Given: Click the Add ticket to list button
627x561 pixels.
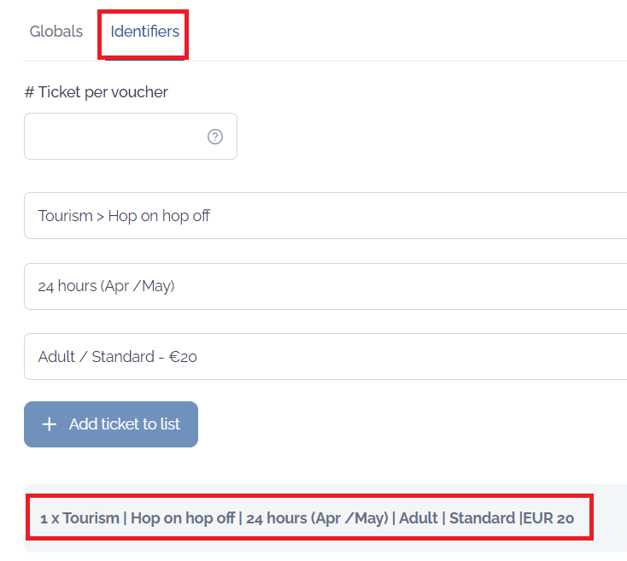Looking at the screenshot, I should (111, 424).
